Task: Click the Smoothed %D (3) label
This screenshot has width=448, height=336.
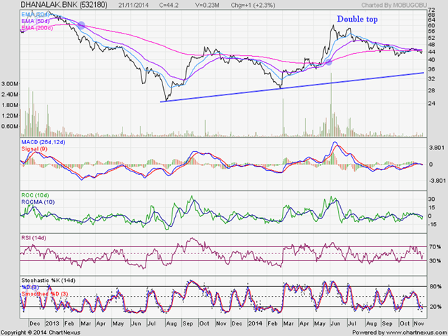Action: (45, 294)
